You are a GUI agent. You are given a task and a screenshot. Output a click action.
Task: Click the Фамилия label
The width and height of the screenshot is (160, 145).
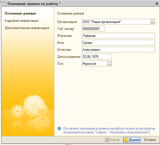[65, 36]
